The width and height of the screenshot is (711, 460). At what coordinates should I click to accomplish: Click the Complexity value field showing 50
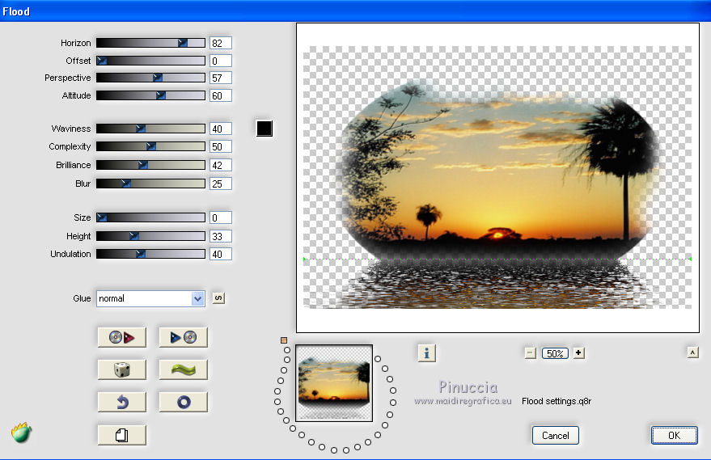coord(221,146)
